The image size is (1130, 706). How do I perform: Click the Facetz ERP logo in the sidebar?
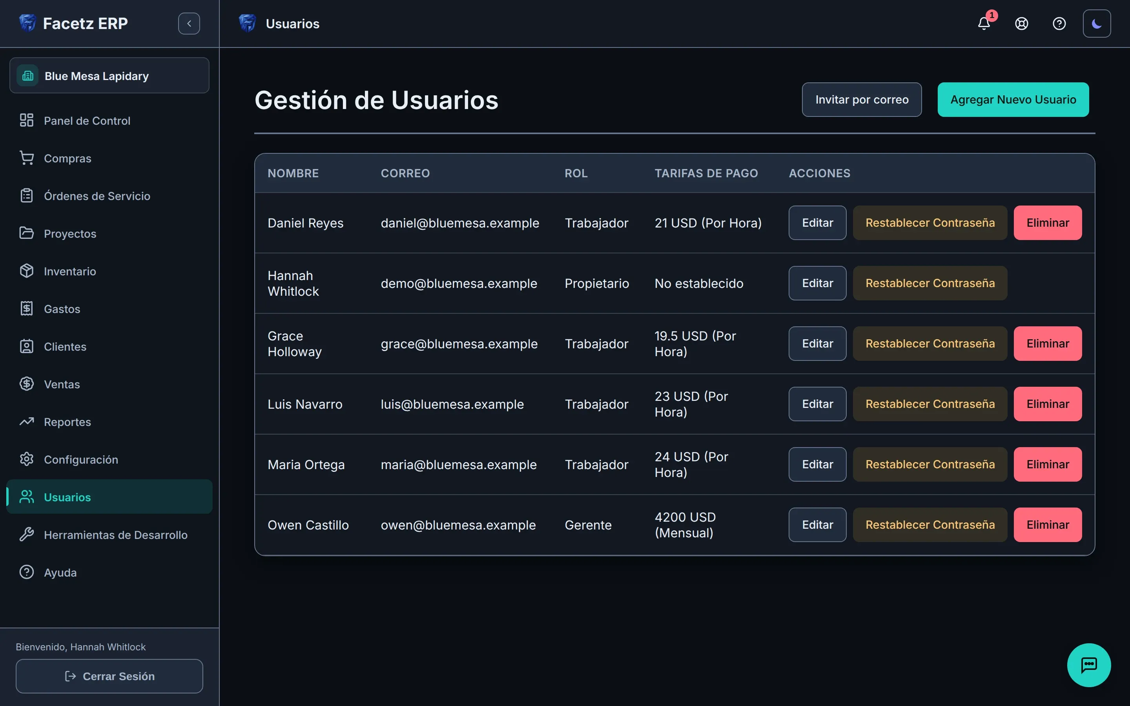tap(27, 23)
